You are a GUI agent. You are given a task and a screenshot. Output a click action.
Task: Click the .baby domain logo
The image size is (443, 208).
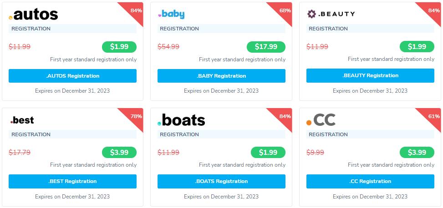(171, 14)
